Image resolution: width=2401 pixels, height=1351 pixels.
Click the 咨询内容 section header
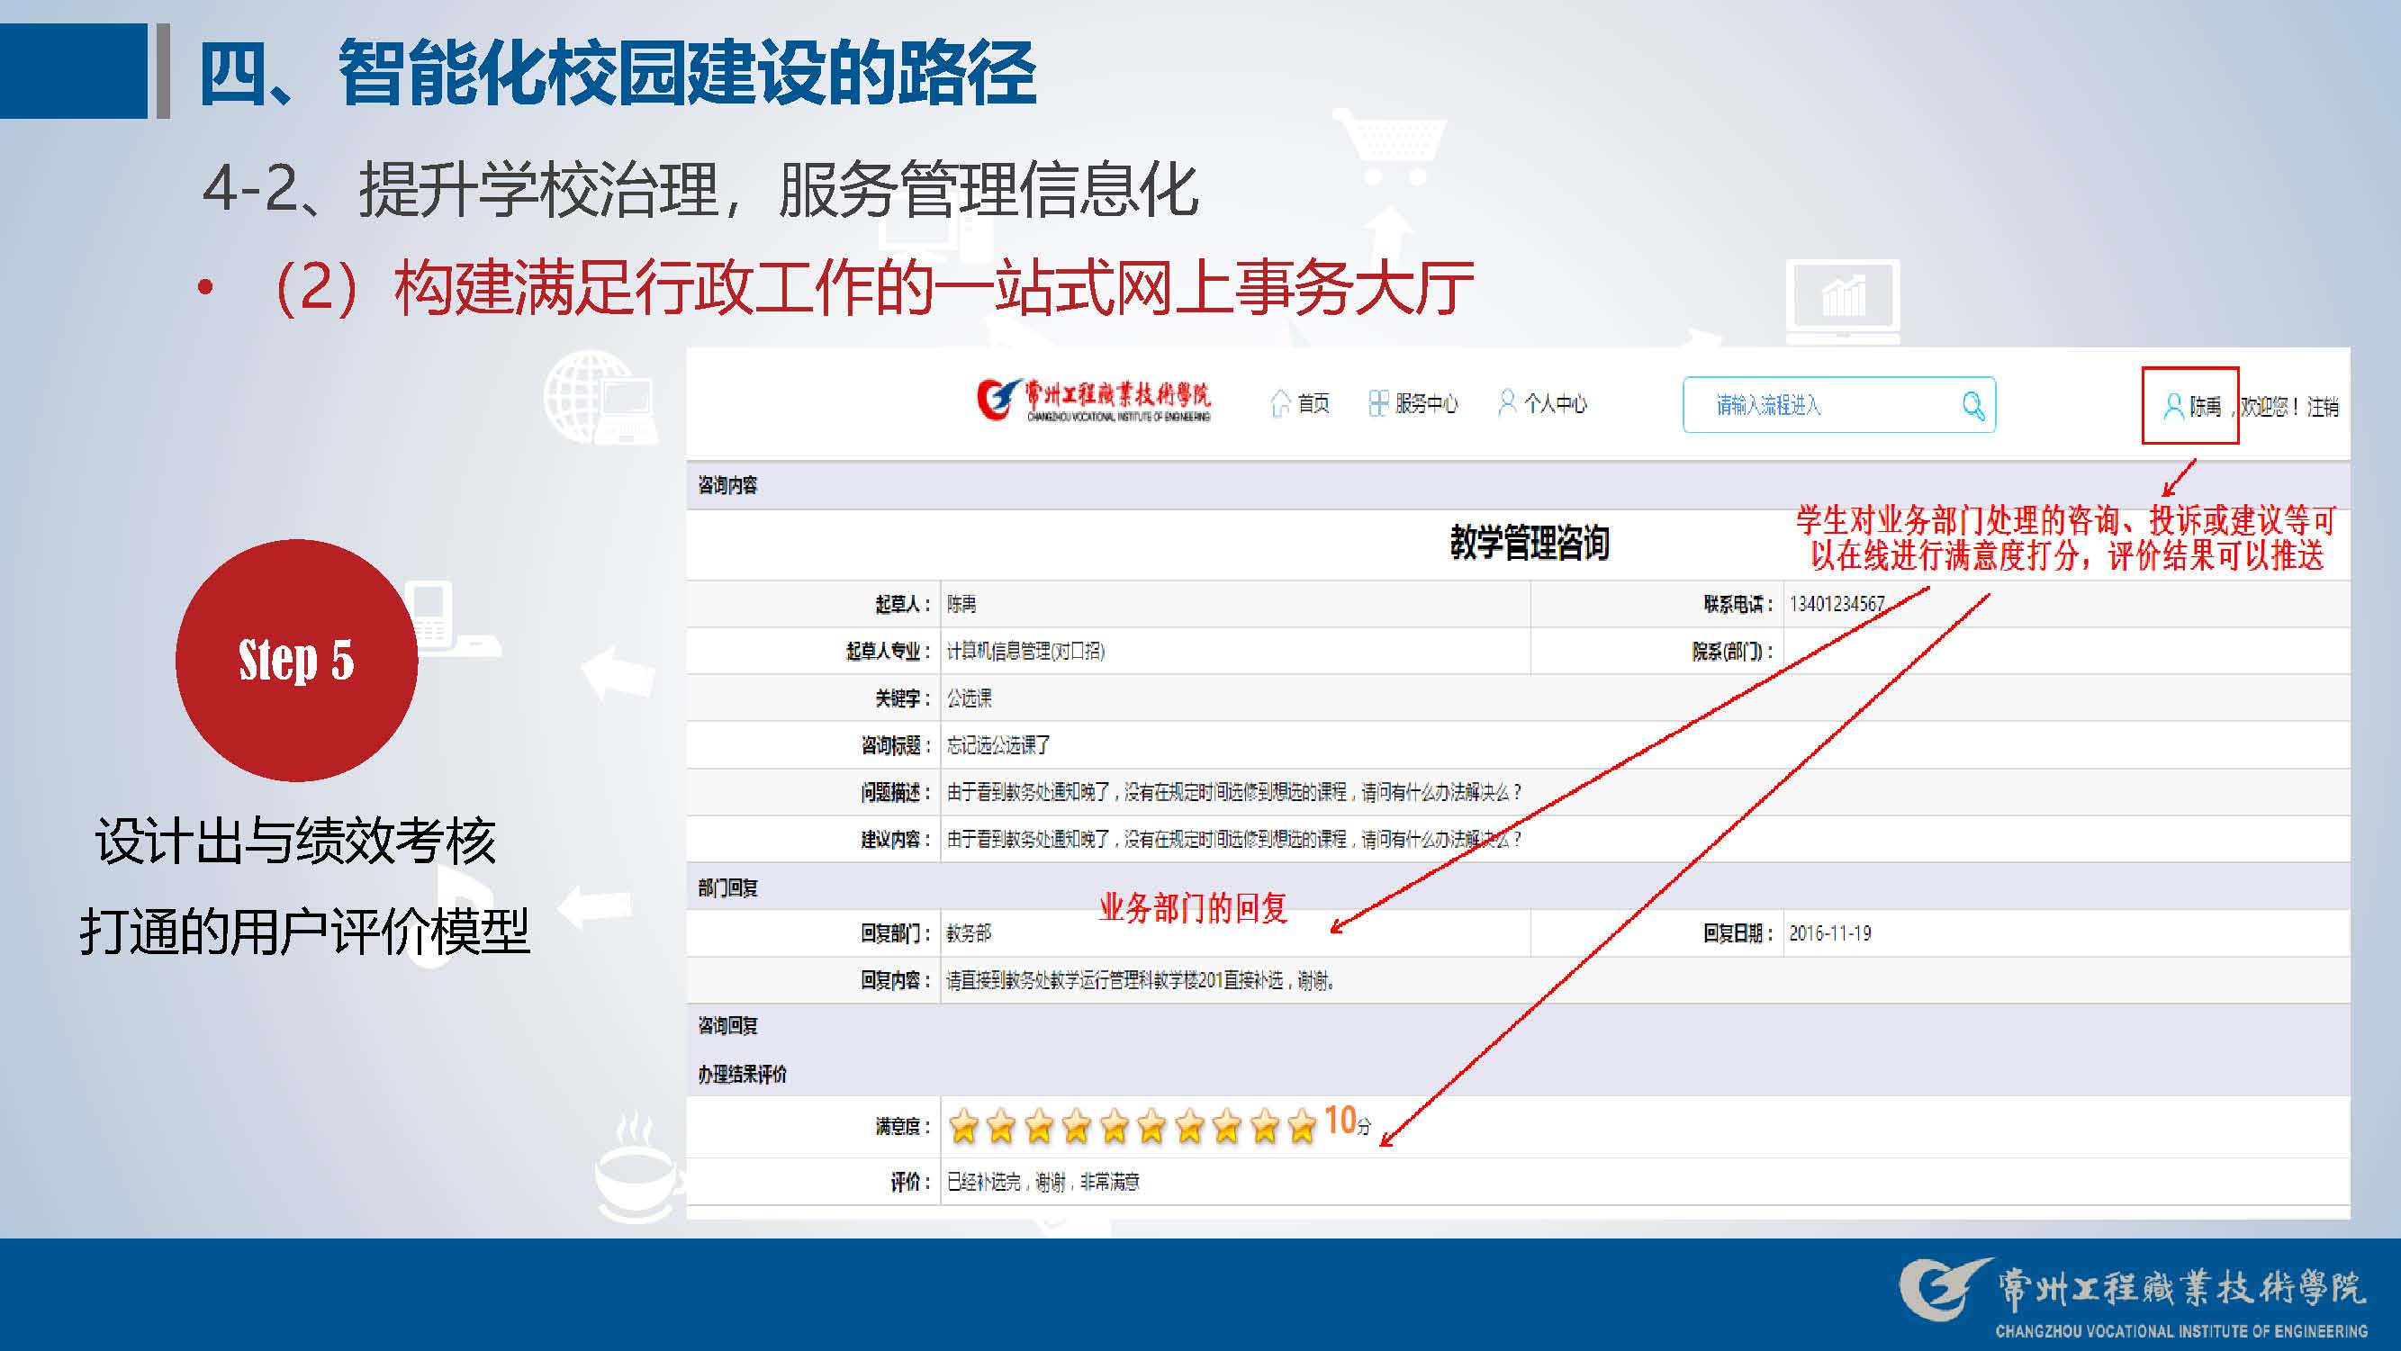click(728, 485)
